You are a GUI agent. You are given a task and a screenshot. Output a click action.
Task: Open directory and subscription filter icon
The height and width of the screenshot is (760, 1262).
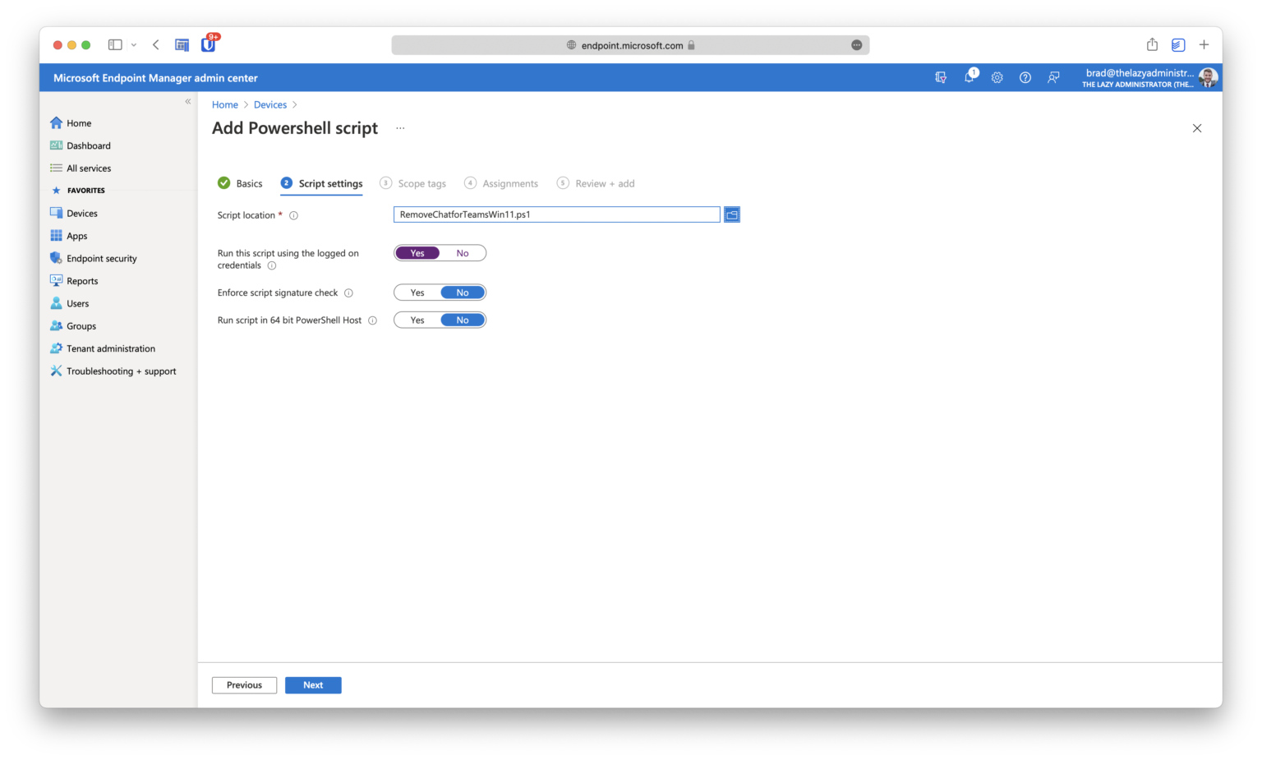pos(941,77)
